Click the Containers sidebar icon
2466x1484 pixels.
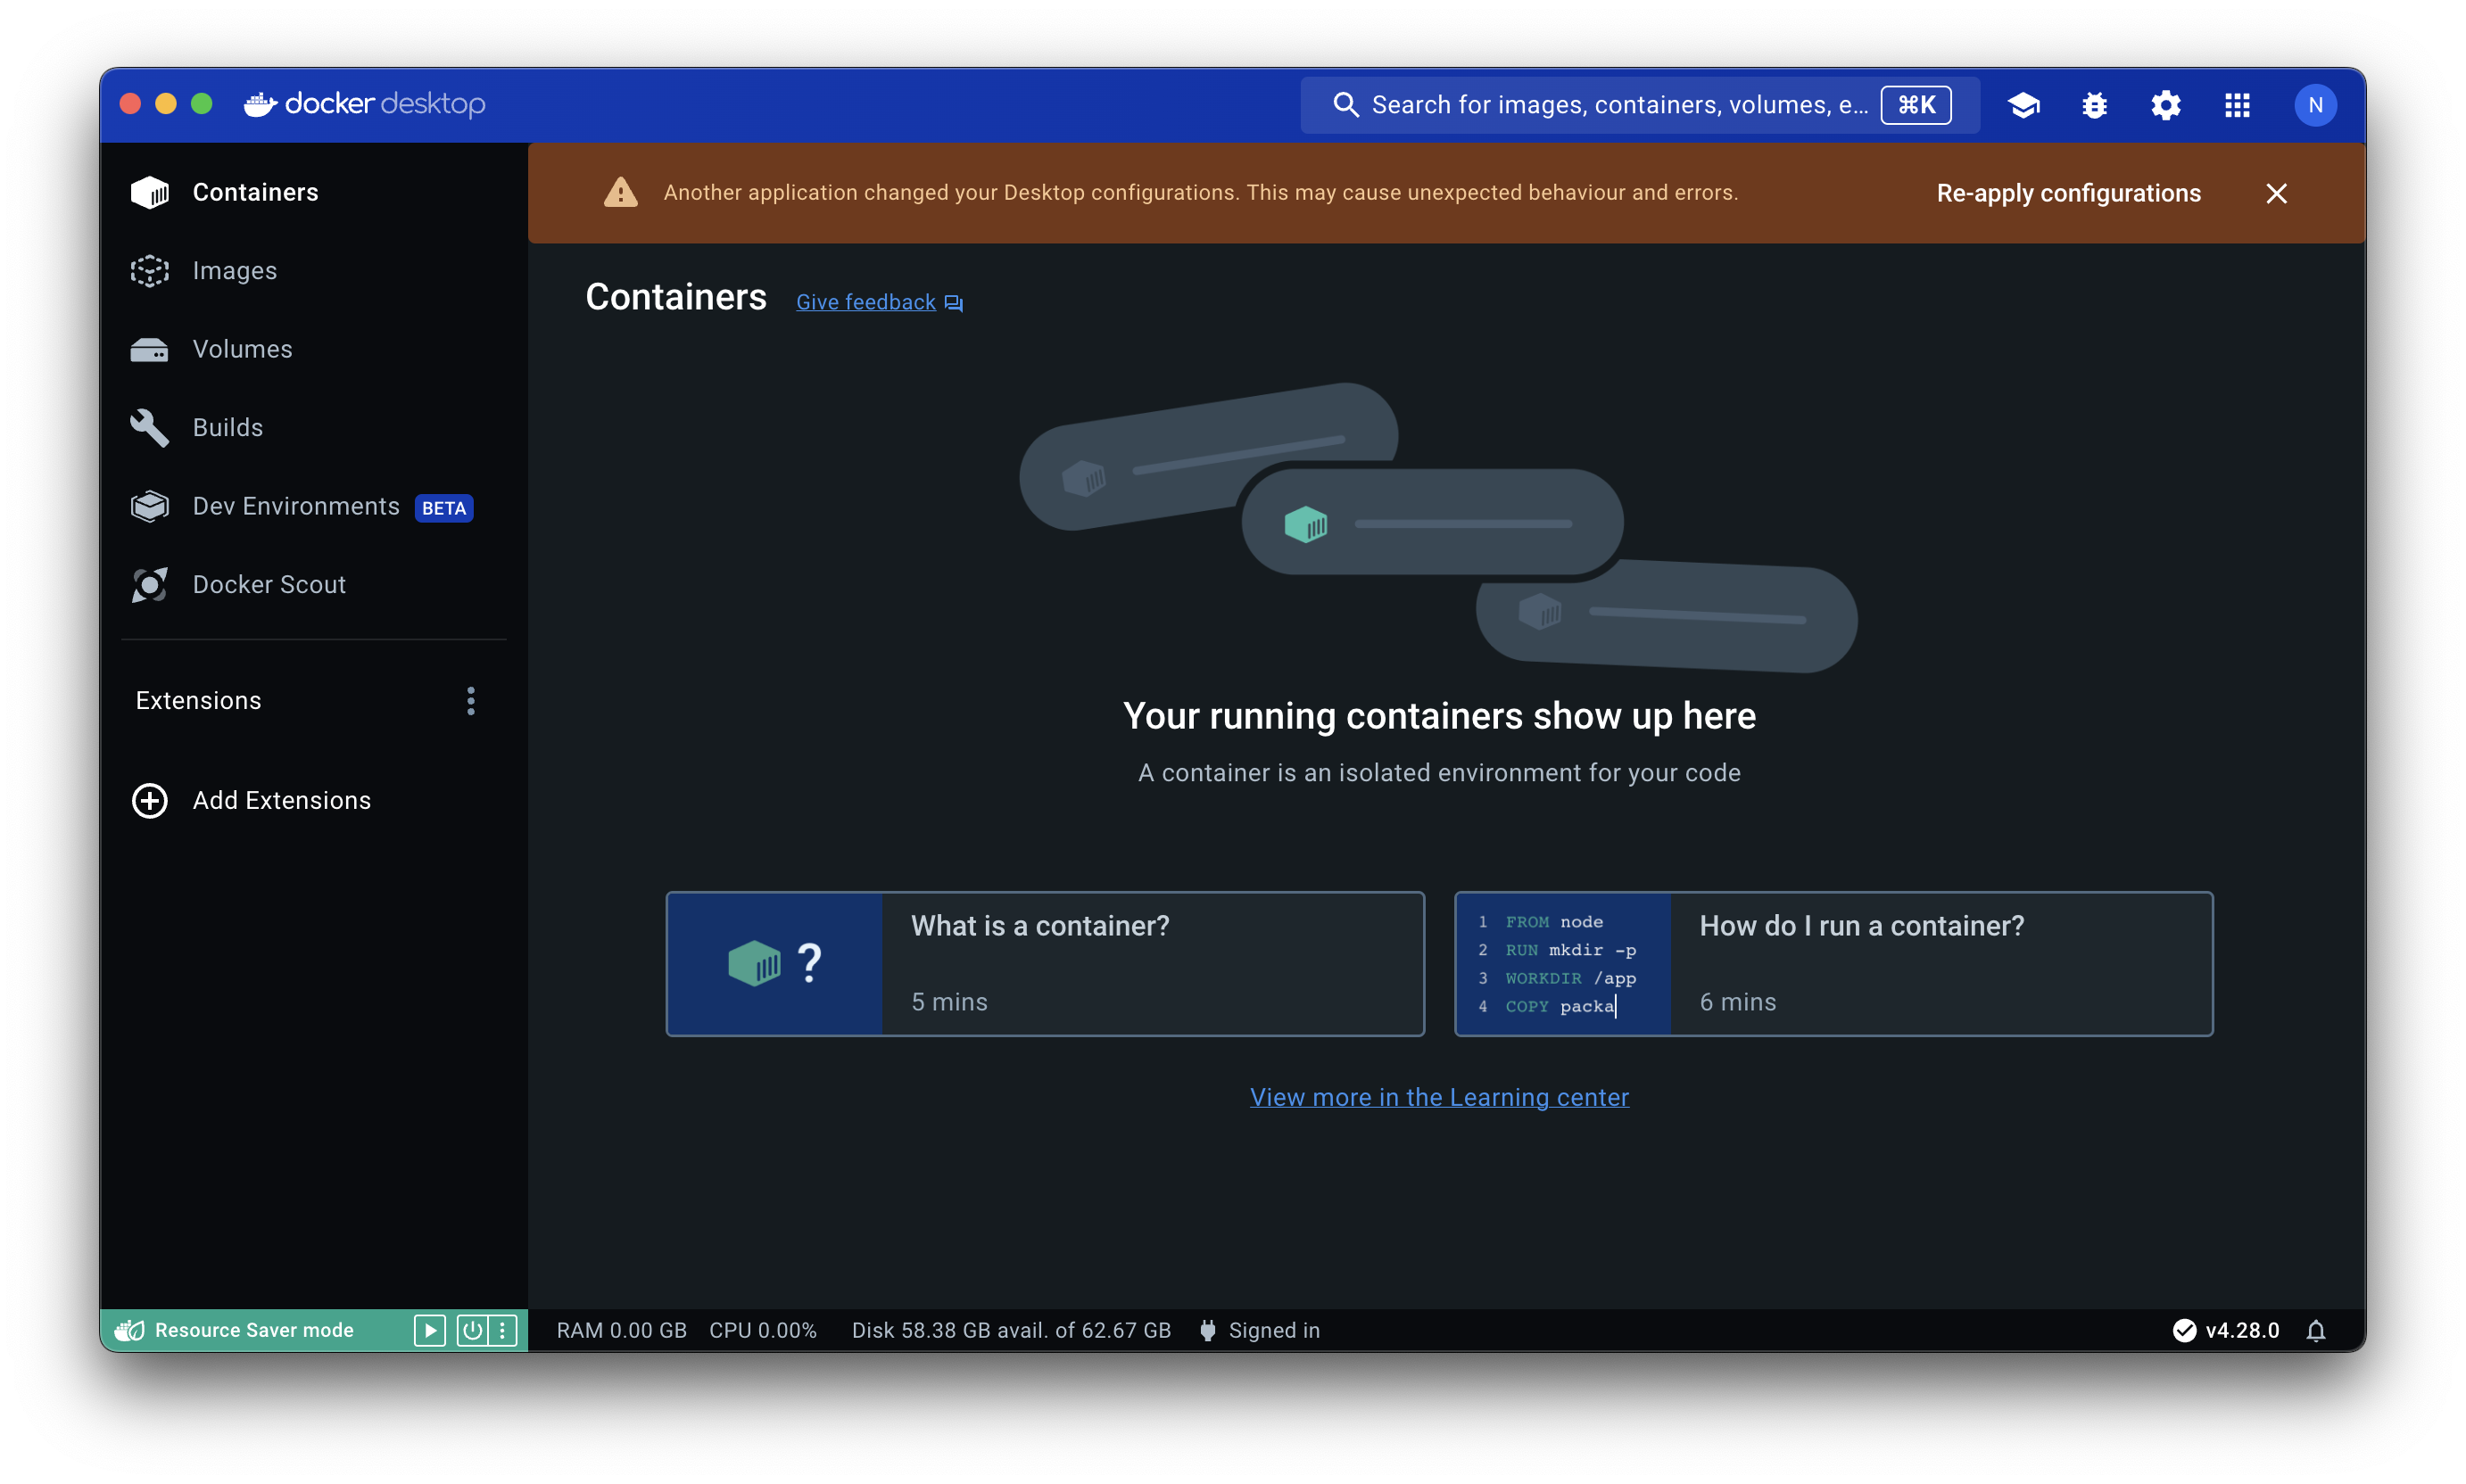[150, 192]
